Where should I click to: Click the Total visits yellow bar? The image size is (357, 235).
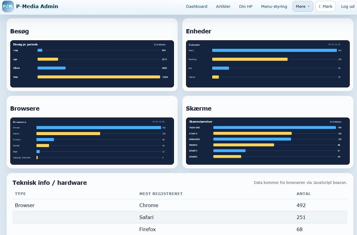click(x=99, y=77)
